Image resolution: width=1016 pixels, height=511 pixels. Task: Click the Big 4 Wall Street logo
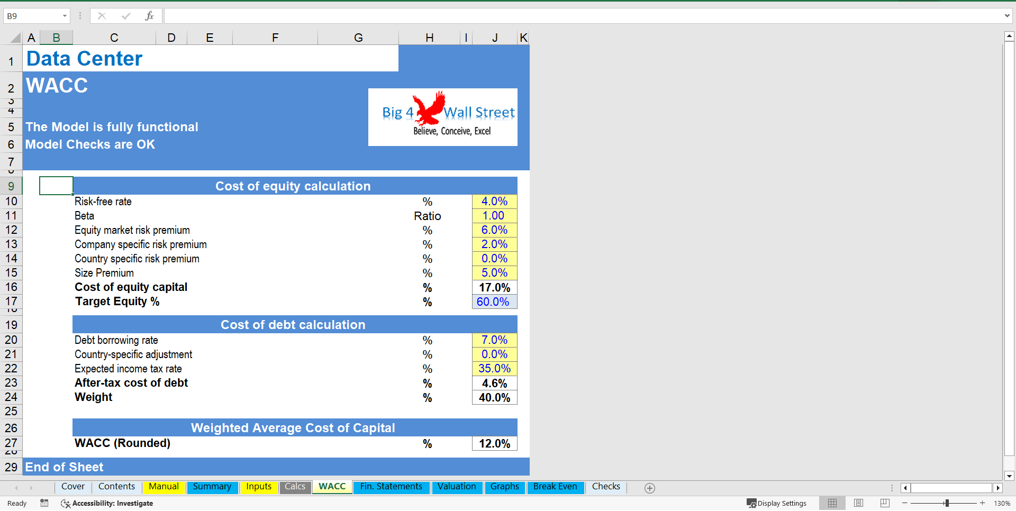point(443,117)
